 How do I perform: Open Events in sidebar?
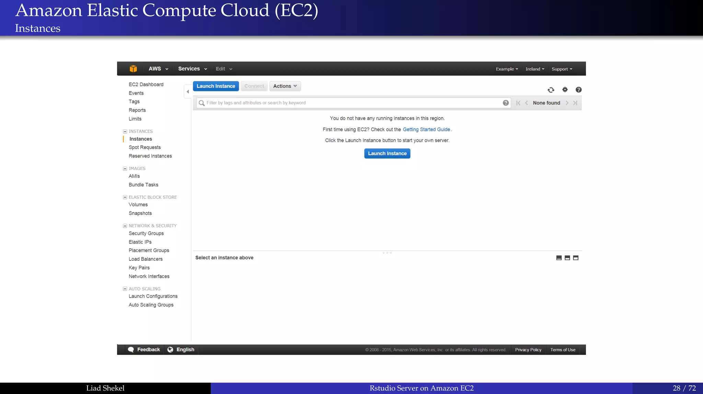point(136,93)
